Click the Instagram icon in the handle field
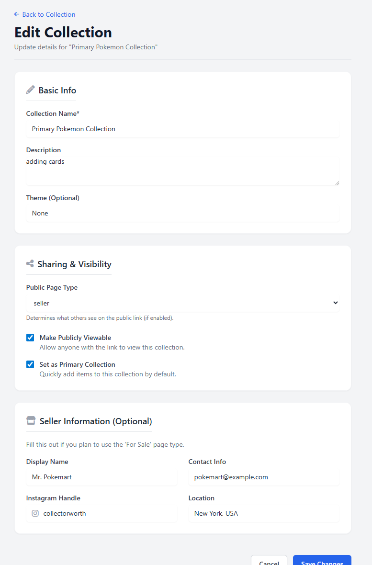372x565 pixels. (x=35, y=513)
